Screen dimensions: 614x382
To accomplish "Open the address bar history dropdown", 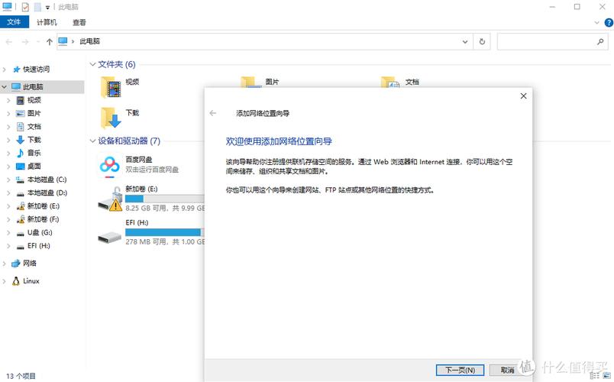I will (x=465, y=41).
